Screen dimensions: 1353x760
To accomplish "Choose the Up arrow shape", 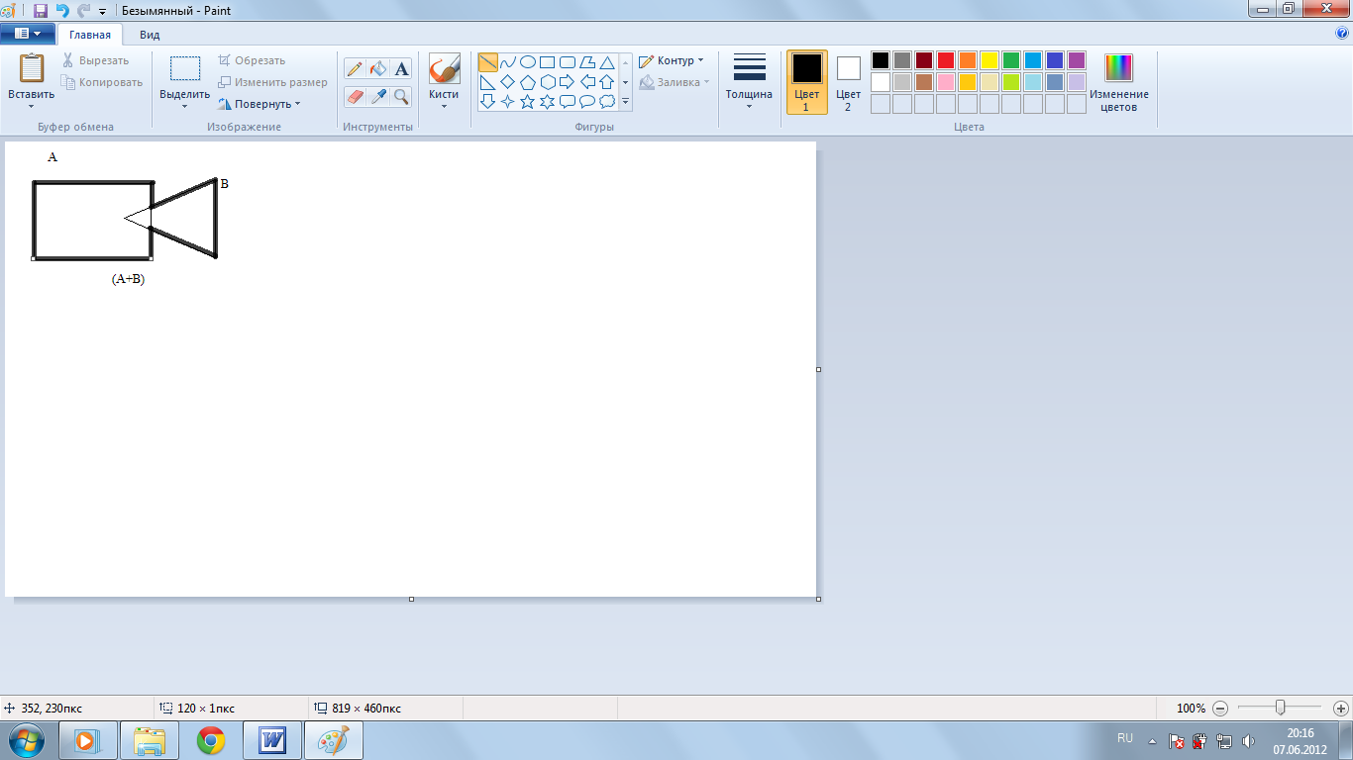I will (x=607, y=82).
